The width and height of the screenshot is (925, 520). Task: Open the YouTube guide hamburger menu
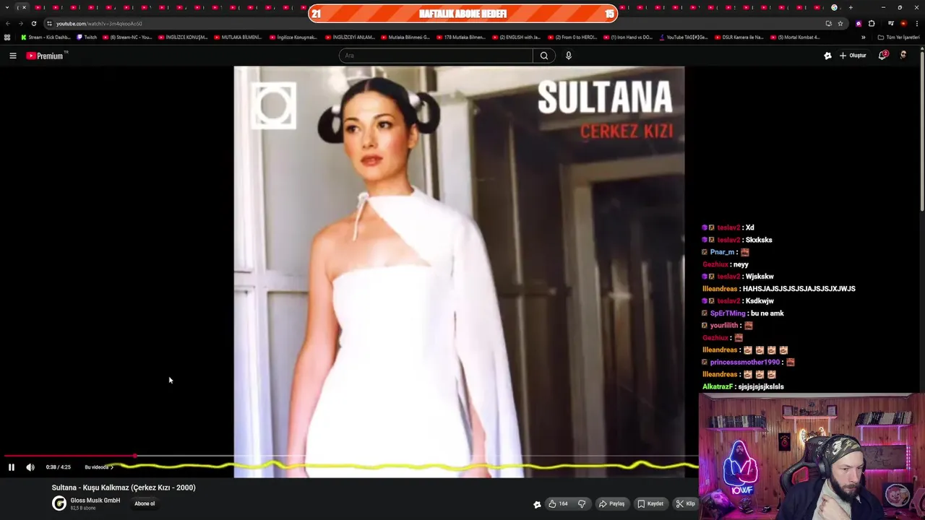[12, 56]
